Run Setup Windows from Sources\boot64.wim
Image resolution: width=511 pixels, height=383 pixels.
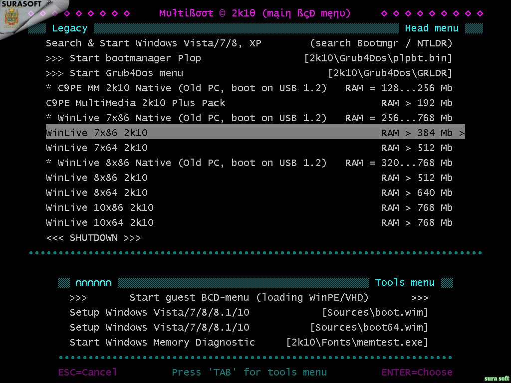pos(249,328)
